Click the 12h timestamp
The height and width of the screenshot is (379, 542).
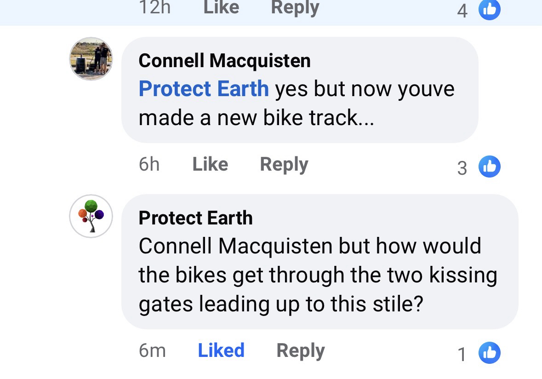[x=154, y=7]
